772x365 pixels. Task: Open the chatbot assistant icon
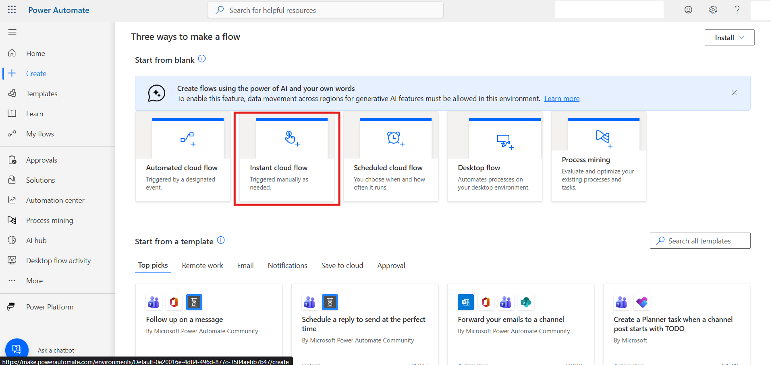point(17,349)
